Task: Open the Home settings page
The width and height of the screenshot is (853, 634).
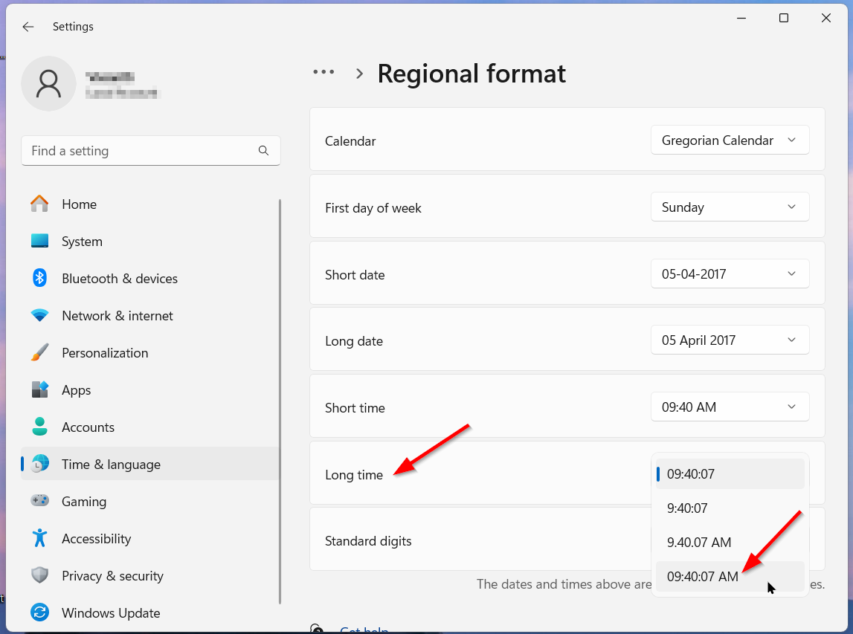Action: pyautogui.click(x=150, y=204)
